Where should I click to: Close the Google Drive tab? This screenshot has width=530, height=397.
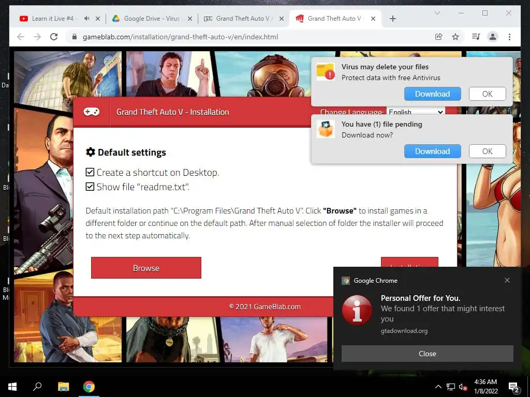click(x=190, y=19)
